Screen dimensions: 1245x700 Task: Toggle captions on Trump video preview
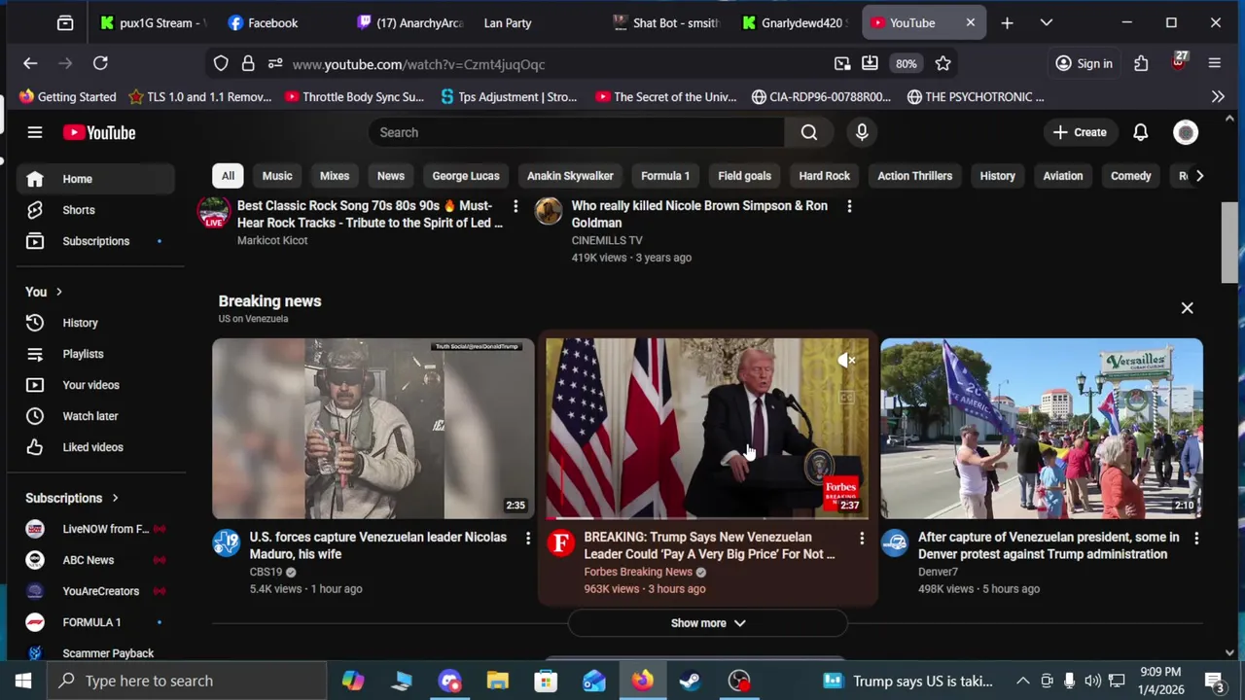pos(847,397)
